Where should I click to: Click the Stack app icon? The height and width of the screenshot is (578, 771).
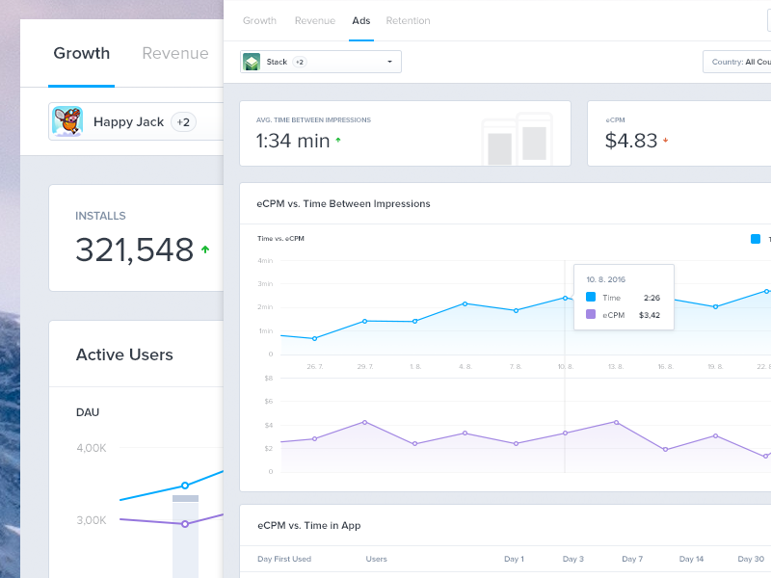tap(252, 62)
